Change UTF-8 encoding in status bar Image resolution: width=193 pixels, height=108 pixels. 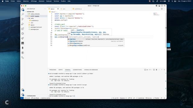point(130,98)
